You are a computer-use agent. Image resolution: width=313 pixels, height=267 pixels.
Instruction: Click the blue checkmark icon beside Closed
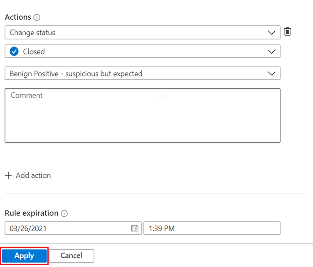pyautogui.click(x=14, y=51)
